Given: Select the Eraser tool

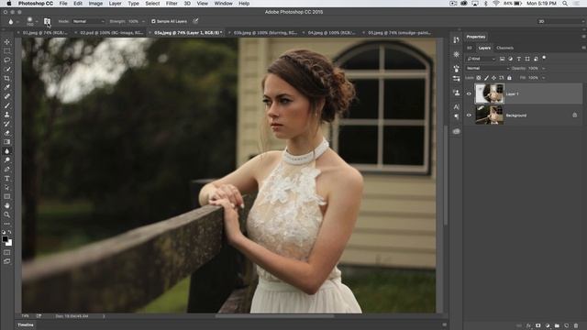Looking at the screenshot, I should [6, 133].
